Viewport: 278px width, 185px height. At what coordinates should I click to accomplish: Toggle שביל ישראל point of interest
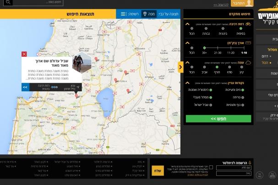211,105
